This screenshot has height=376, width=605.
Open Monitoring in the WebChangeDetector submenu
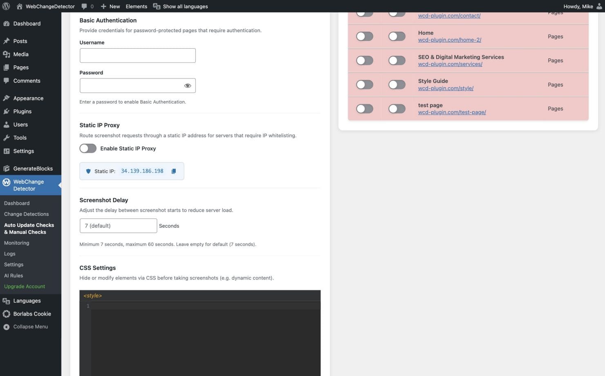click(16, 243)
